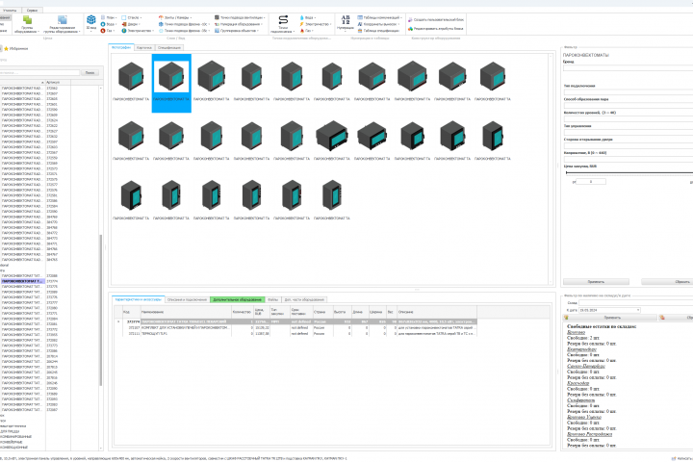Switch to the Фотографии tab
The height and width of the screenshot is (462, 693).
[x=121, y=47]
